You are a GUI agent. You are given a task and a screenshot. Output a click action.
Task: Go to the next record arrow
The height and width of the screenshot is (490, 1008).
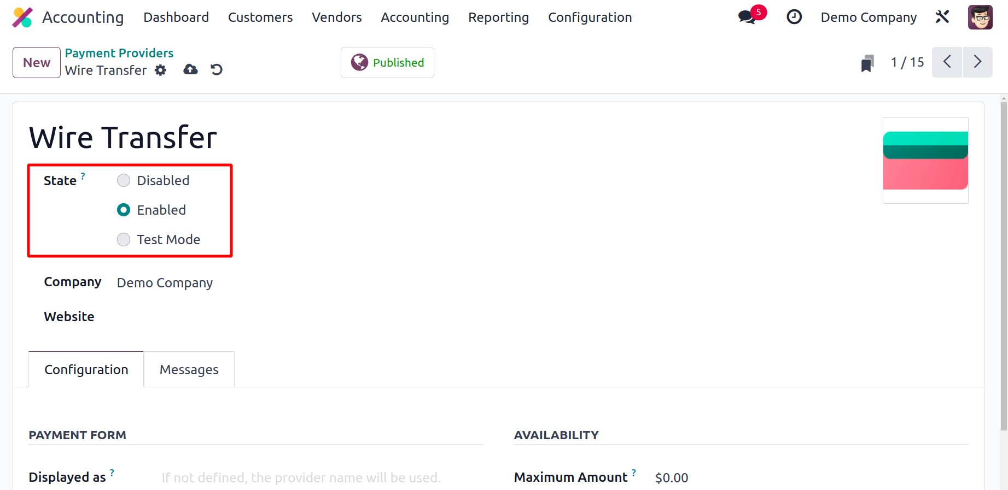click(977, 62)
